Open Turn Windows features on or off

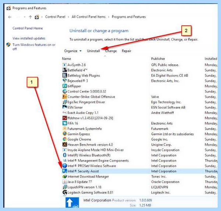(34, 47)
